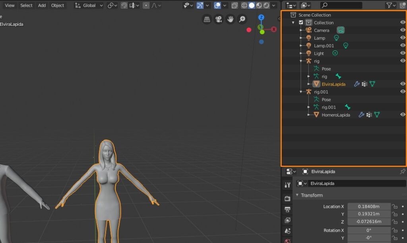The image size is (407, 243).
Task: Open the Select menu
Action: click(x=26, y=5)
